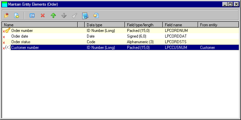Click the Field name column header
241x120 pixels.
coord(181,25)
